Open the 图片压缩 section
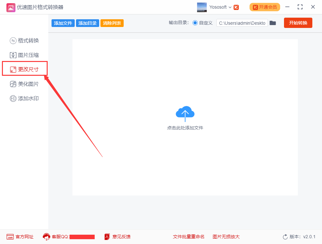This screenshot has width=322, height=244. point(24,55)
